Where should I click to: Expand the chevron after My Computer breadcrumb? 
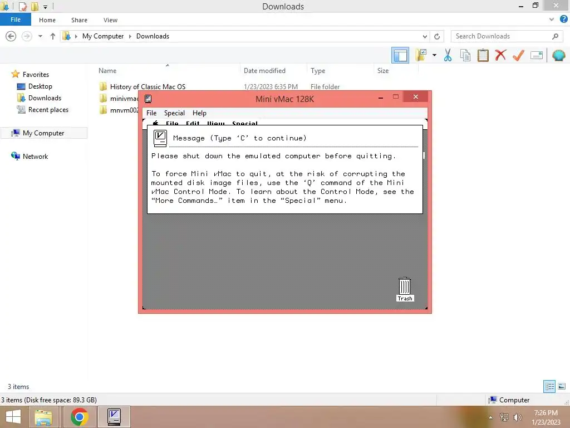coord(130,36)
